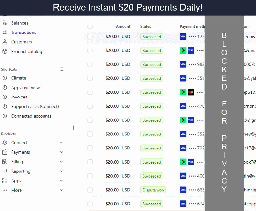Expand the Connect product chevron
The image size is (256, 211).
[x=61, y=143]
